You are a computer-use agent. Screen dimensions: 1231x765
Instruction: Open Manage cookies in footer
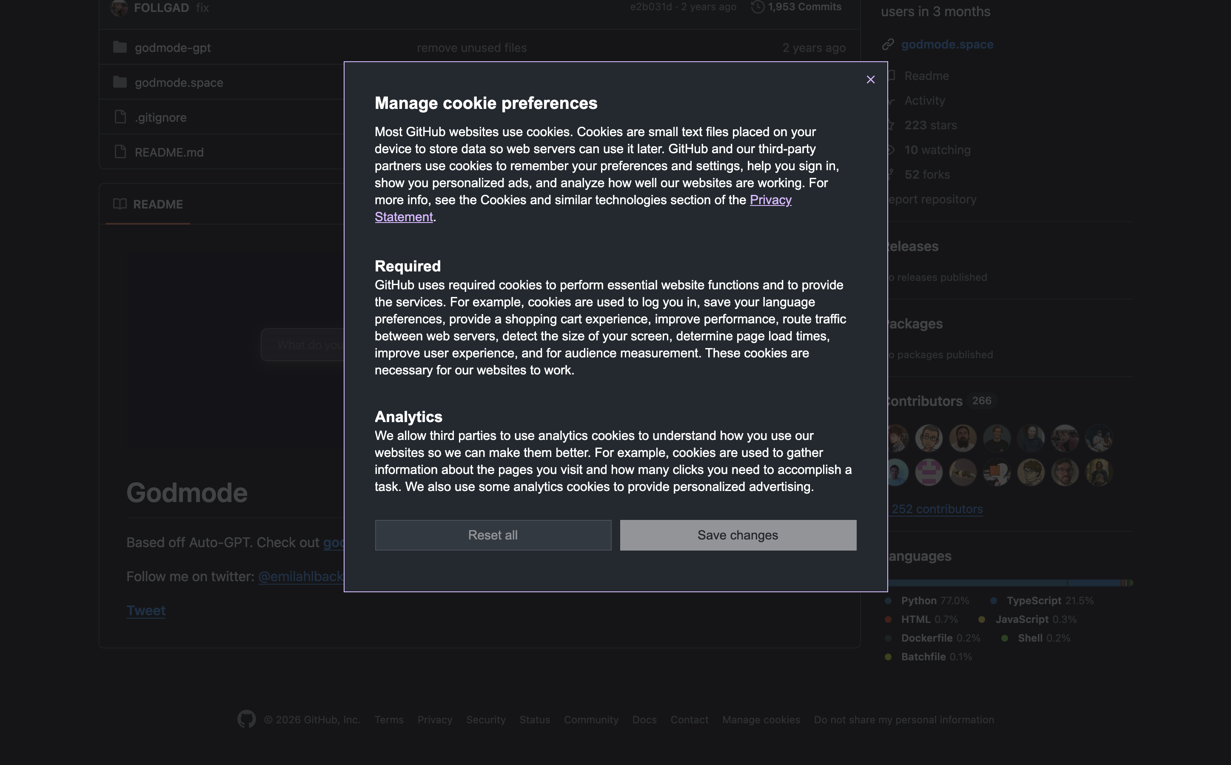[761, 719]
